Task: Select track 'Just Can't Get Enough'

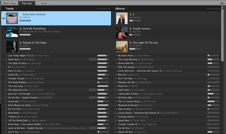Action: point(19,94)
